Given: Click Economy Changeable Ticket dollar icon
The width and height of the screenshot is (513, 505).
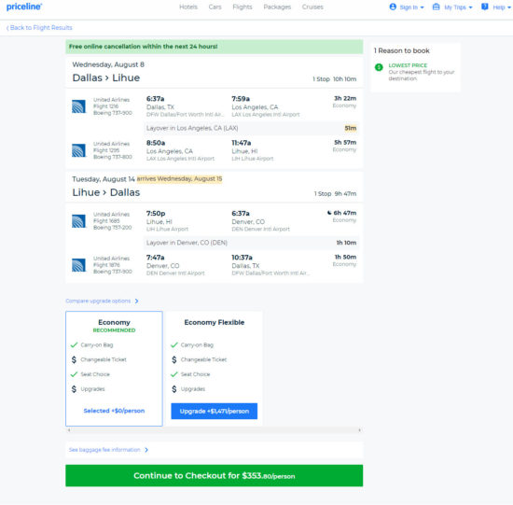Looking at the screenshot, I should tap(74, 359).
